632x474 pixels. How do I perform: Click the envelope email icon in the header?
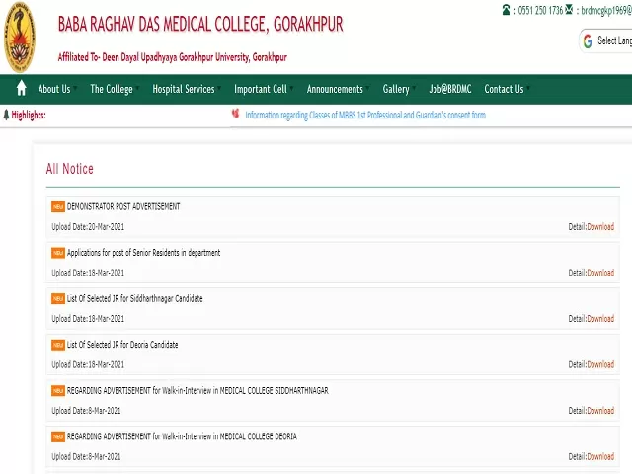[x=569, y=9]
